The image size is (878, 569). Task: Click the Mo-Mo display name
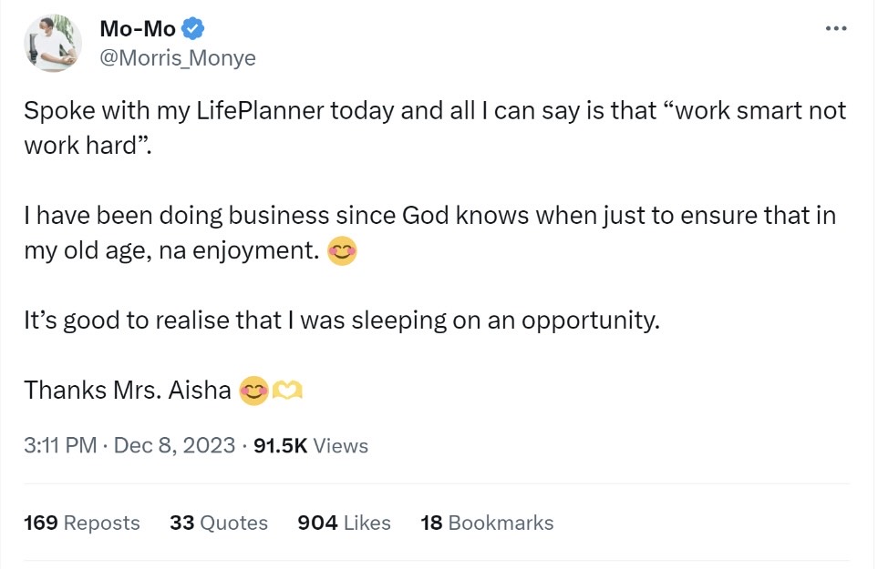tap(137, 29)
